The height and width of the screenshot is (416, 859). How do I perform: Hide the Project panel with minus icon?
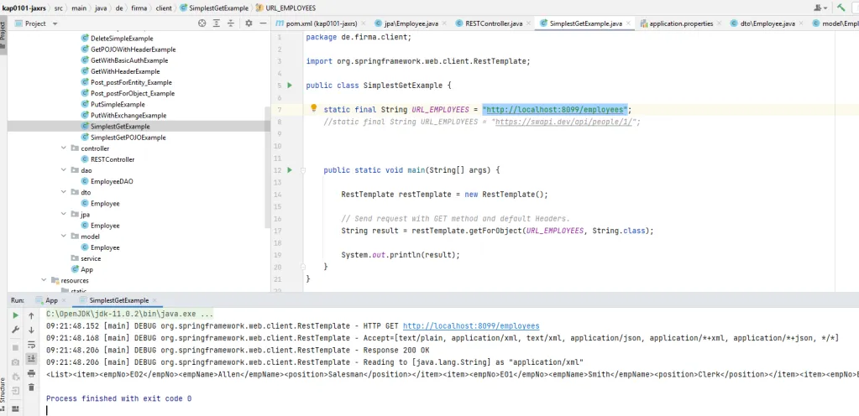pyautogui.click(x=263, y=23)
